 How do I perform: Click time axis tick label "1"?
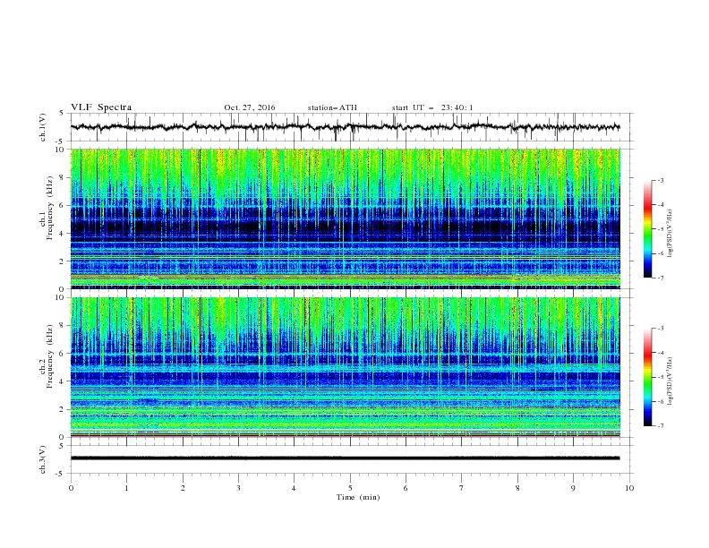[x=127, y=488]
